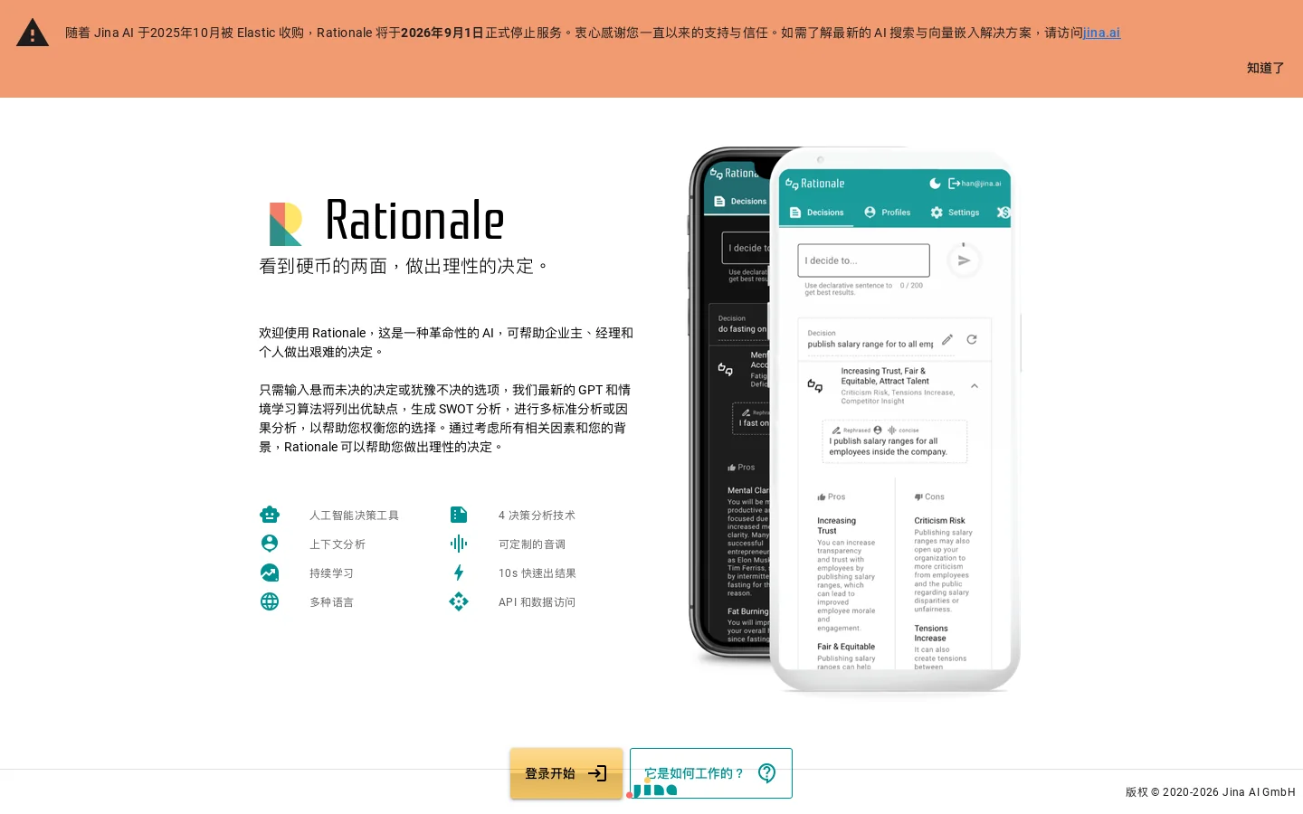The height and width of the screenshot is (814, 1303).
Task: Click the API 和数据访问 feature label
Action: coord(537,602)
